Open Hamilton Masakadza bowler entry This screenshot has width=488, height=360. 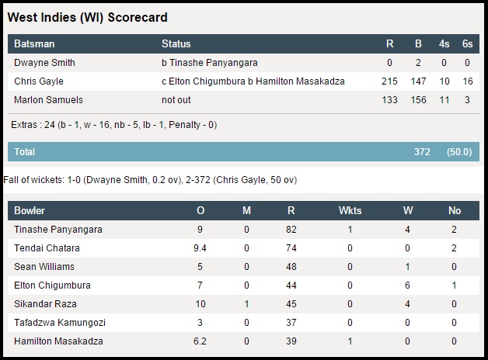pos(58,341)
